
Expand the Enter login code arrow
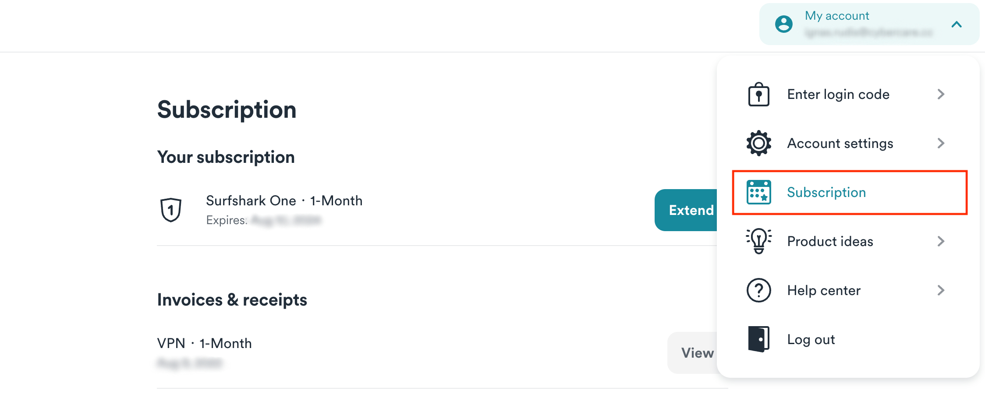941,94
